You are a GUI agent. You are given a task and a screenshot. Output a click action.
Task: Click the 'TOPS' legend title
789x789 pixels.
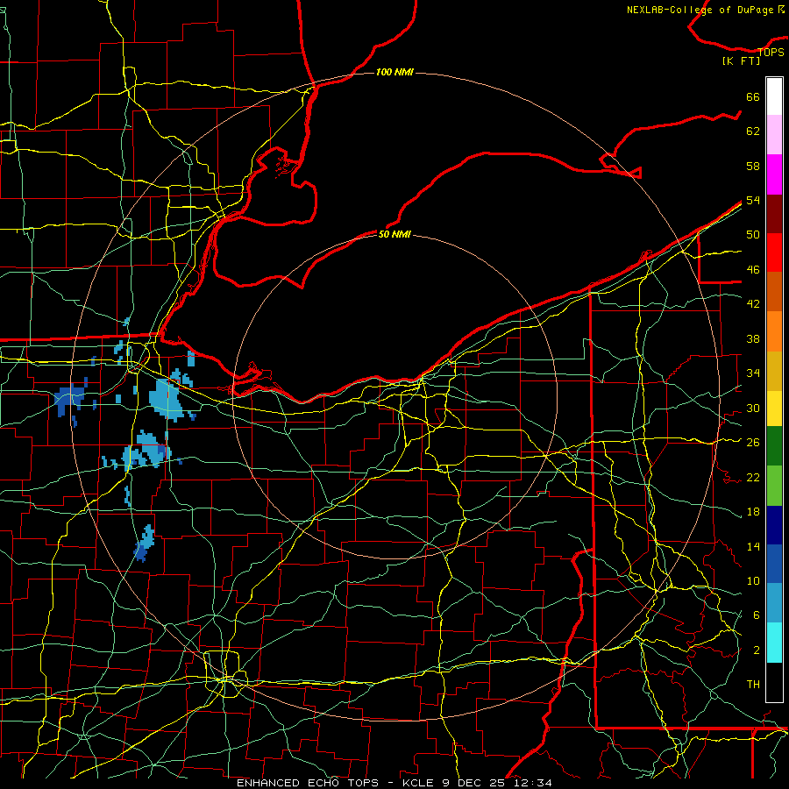(771, 52)
